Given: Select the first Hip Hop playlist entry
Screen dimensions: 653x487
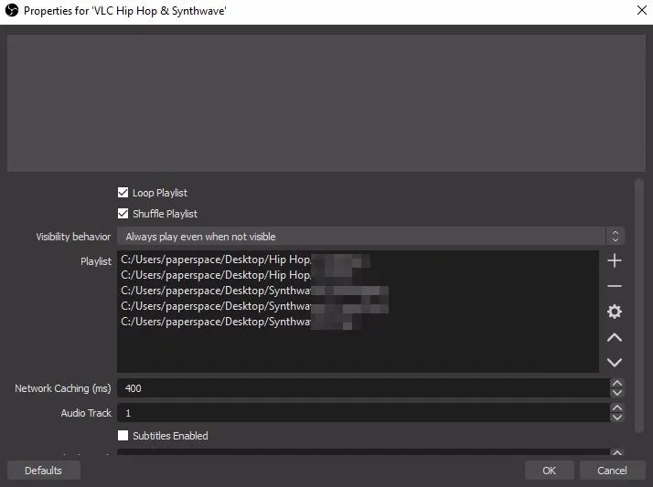Looking at the screenshot, I should click(359, 259).
